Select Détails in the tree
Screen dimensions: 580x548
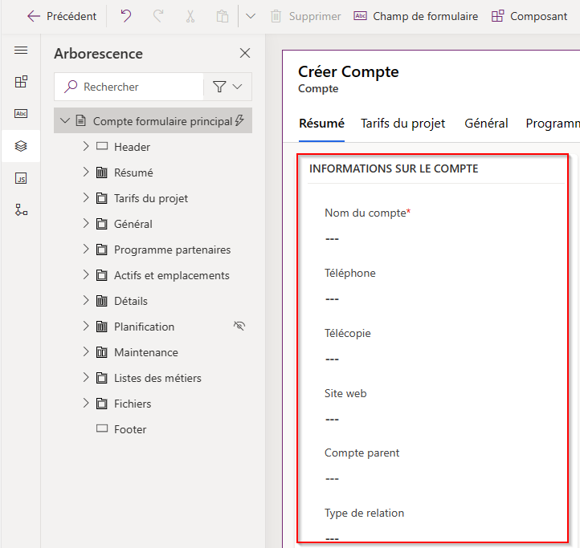tap(131, 301)
